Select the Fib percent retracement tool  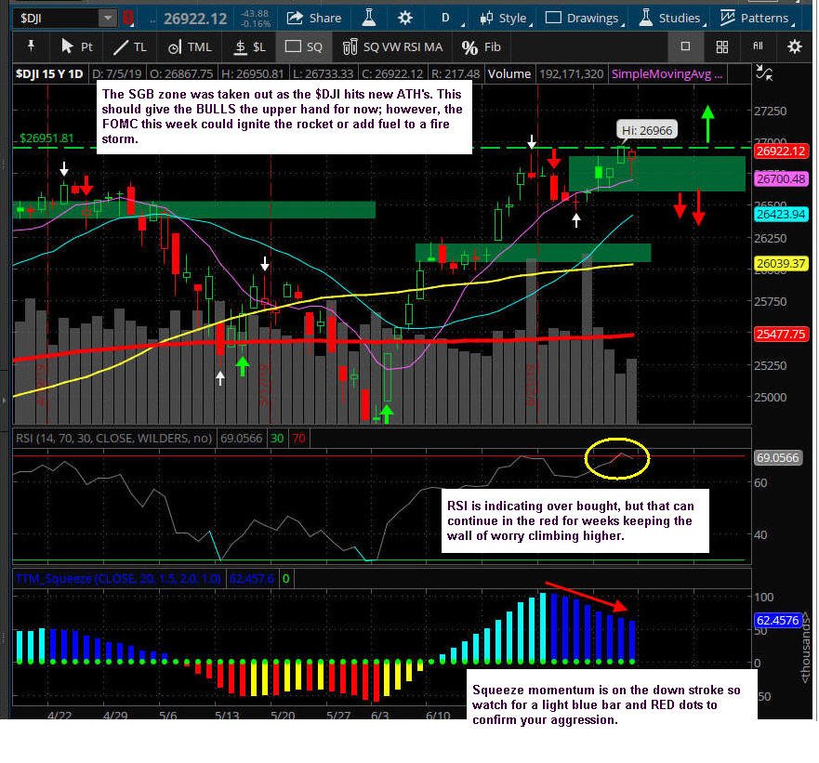pyautogui.click(x=482, y=47)
